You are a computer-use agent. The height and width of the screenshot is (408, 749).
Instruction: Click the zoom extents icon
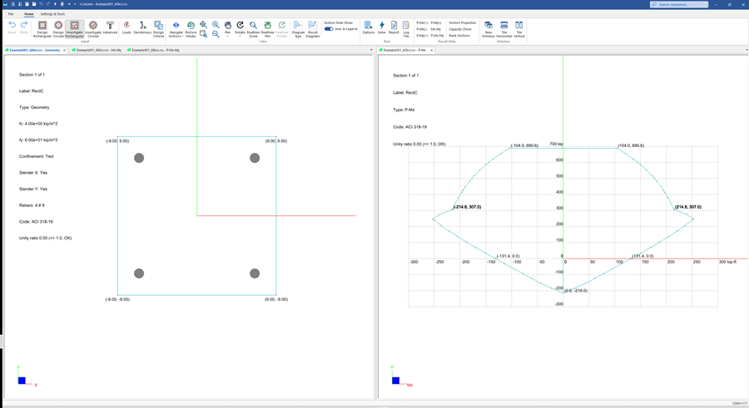coord(204,24)
